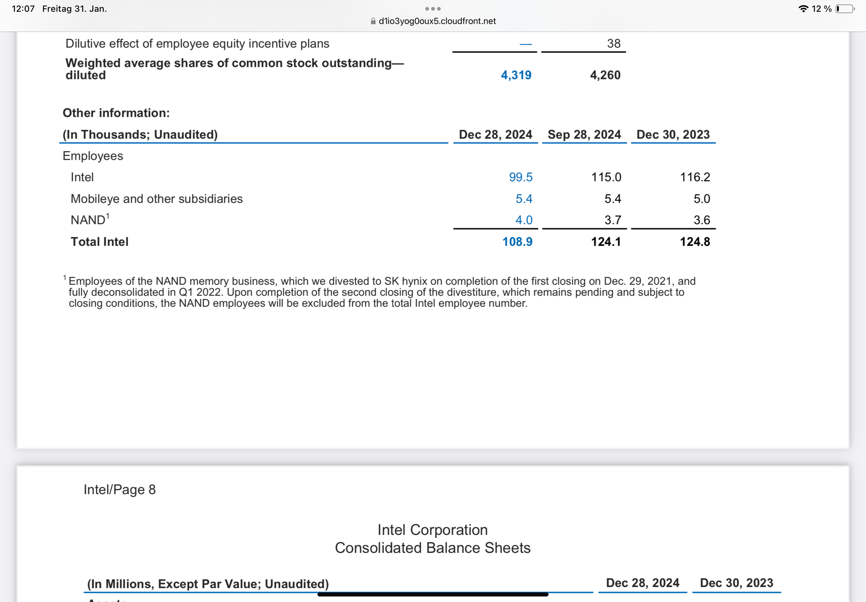Tap the Mobileye and other subsidiaries row label

point(156,199)
